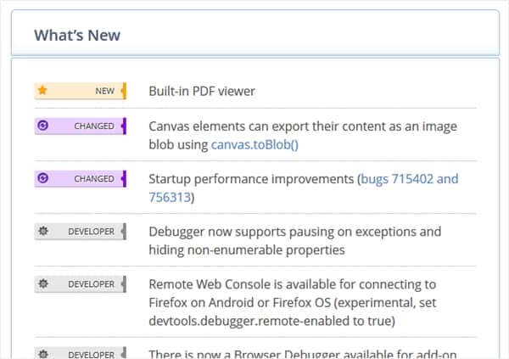This screenshot has height=359, width=509.
Task: Click the NEW badge label
Action: (x=81, y=91)
